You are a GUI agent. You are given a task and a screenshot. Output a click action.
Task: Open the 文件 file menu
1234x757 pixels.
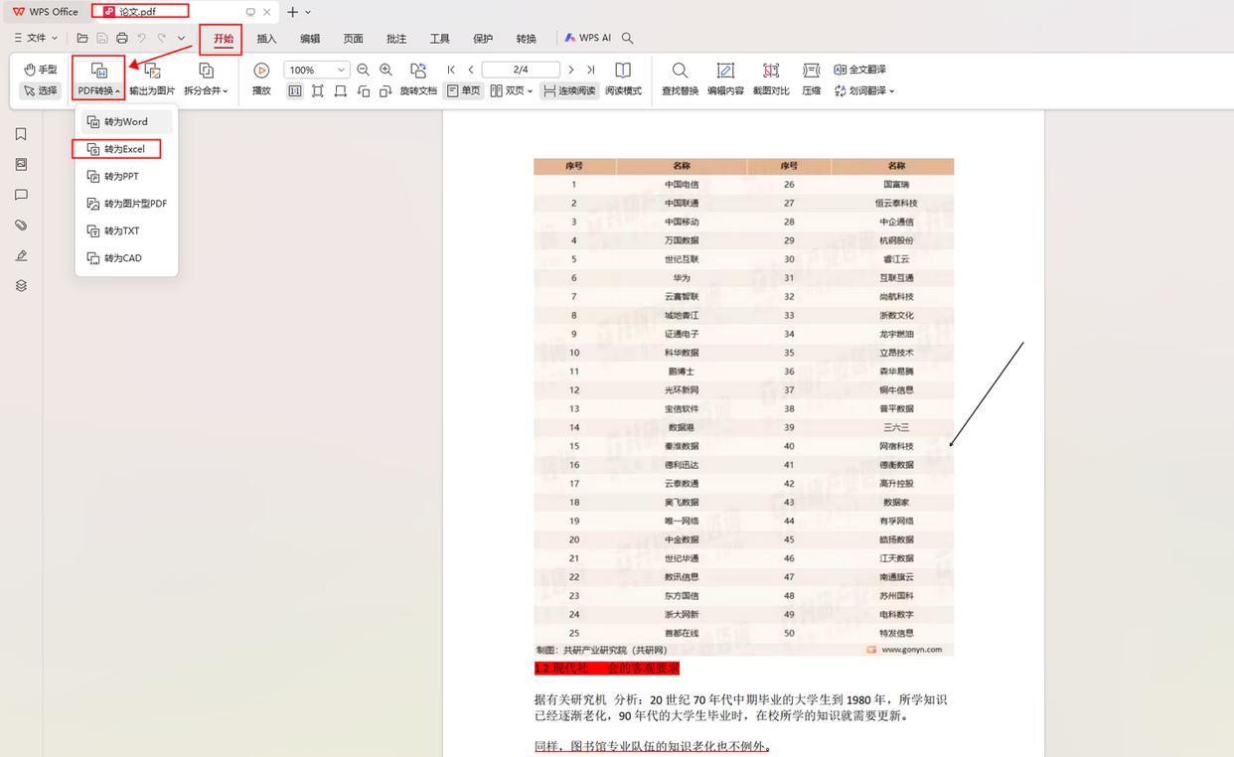coord(35,38)
